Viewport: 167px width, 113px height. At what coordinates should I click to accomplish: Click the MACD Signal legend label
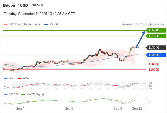[35, 95]
